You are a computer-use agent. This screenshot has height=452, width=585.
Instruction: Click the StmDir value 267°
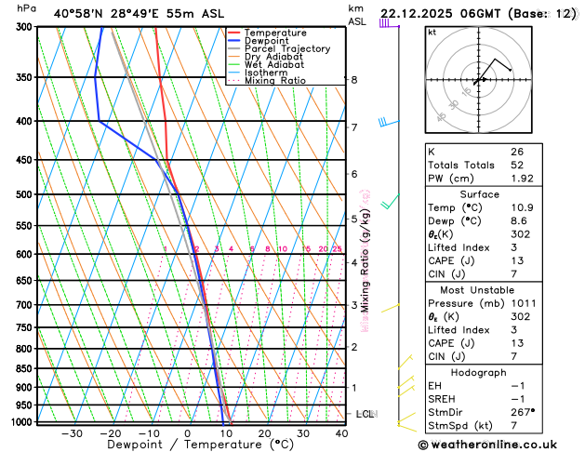coord(523,412)
